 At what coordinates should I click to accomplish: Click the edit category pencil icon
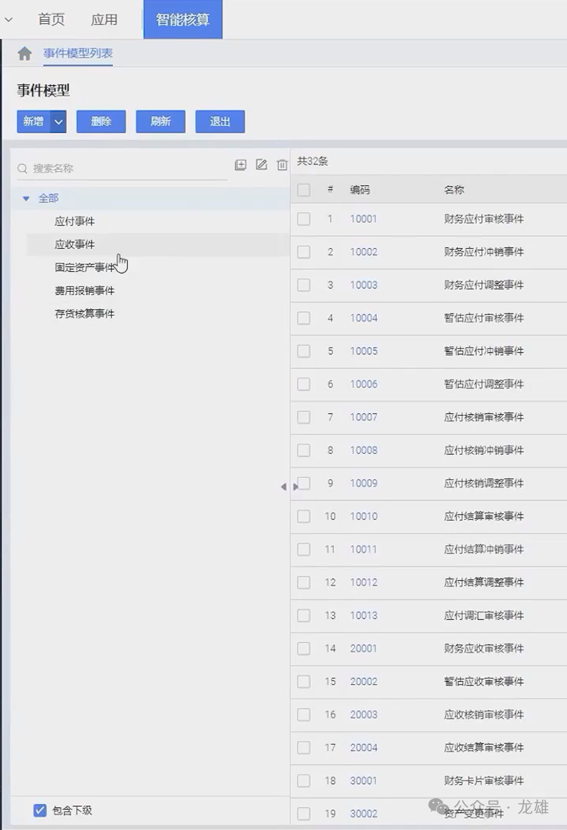tap(261, 165)
